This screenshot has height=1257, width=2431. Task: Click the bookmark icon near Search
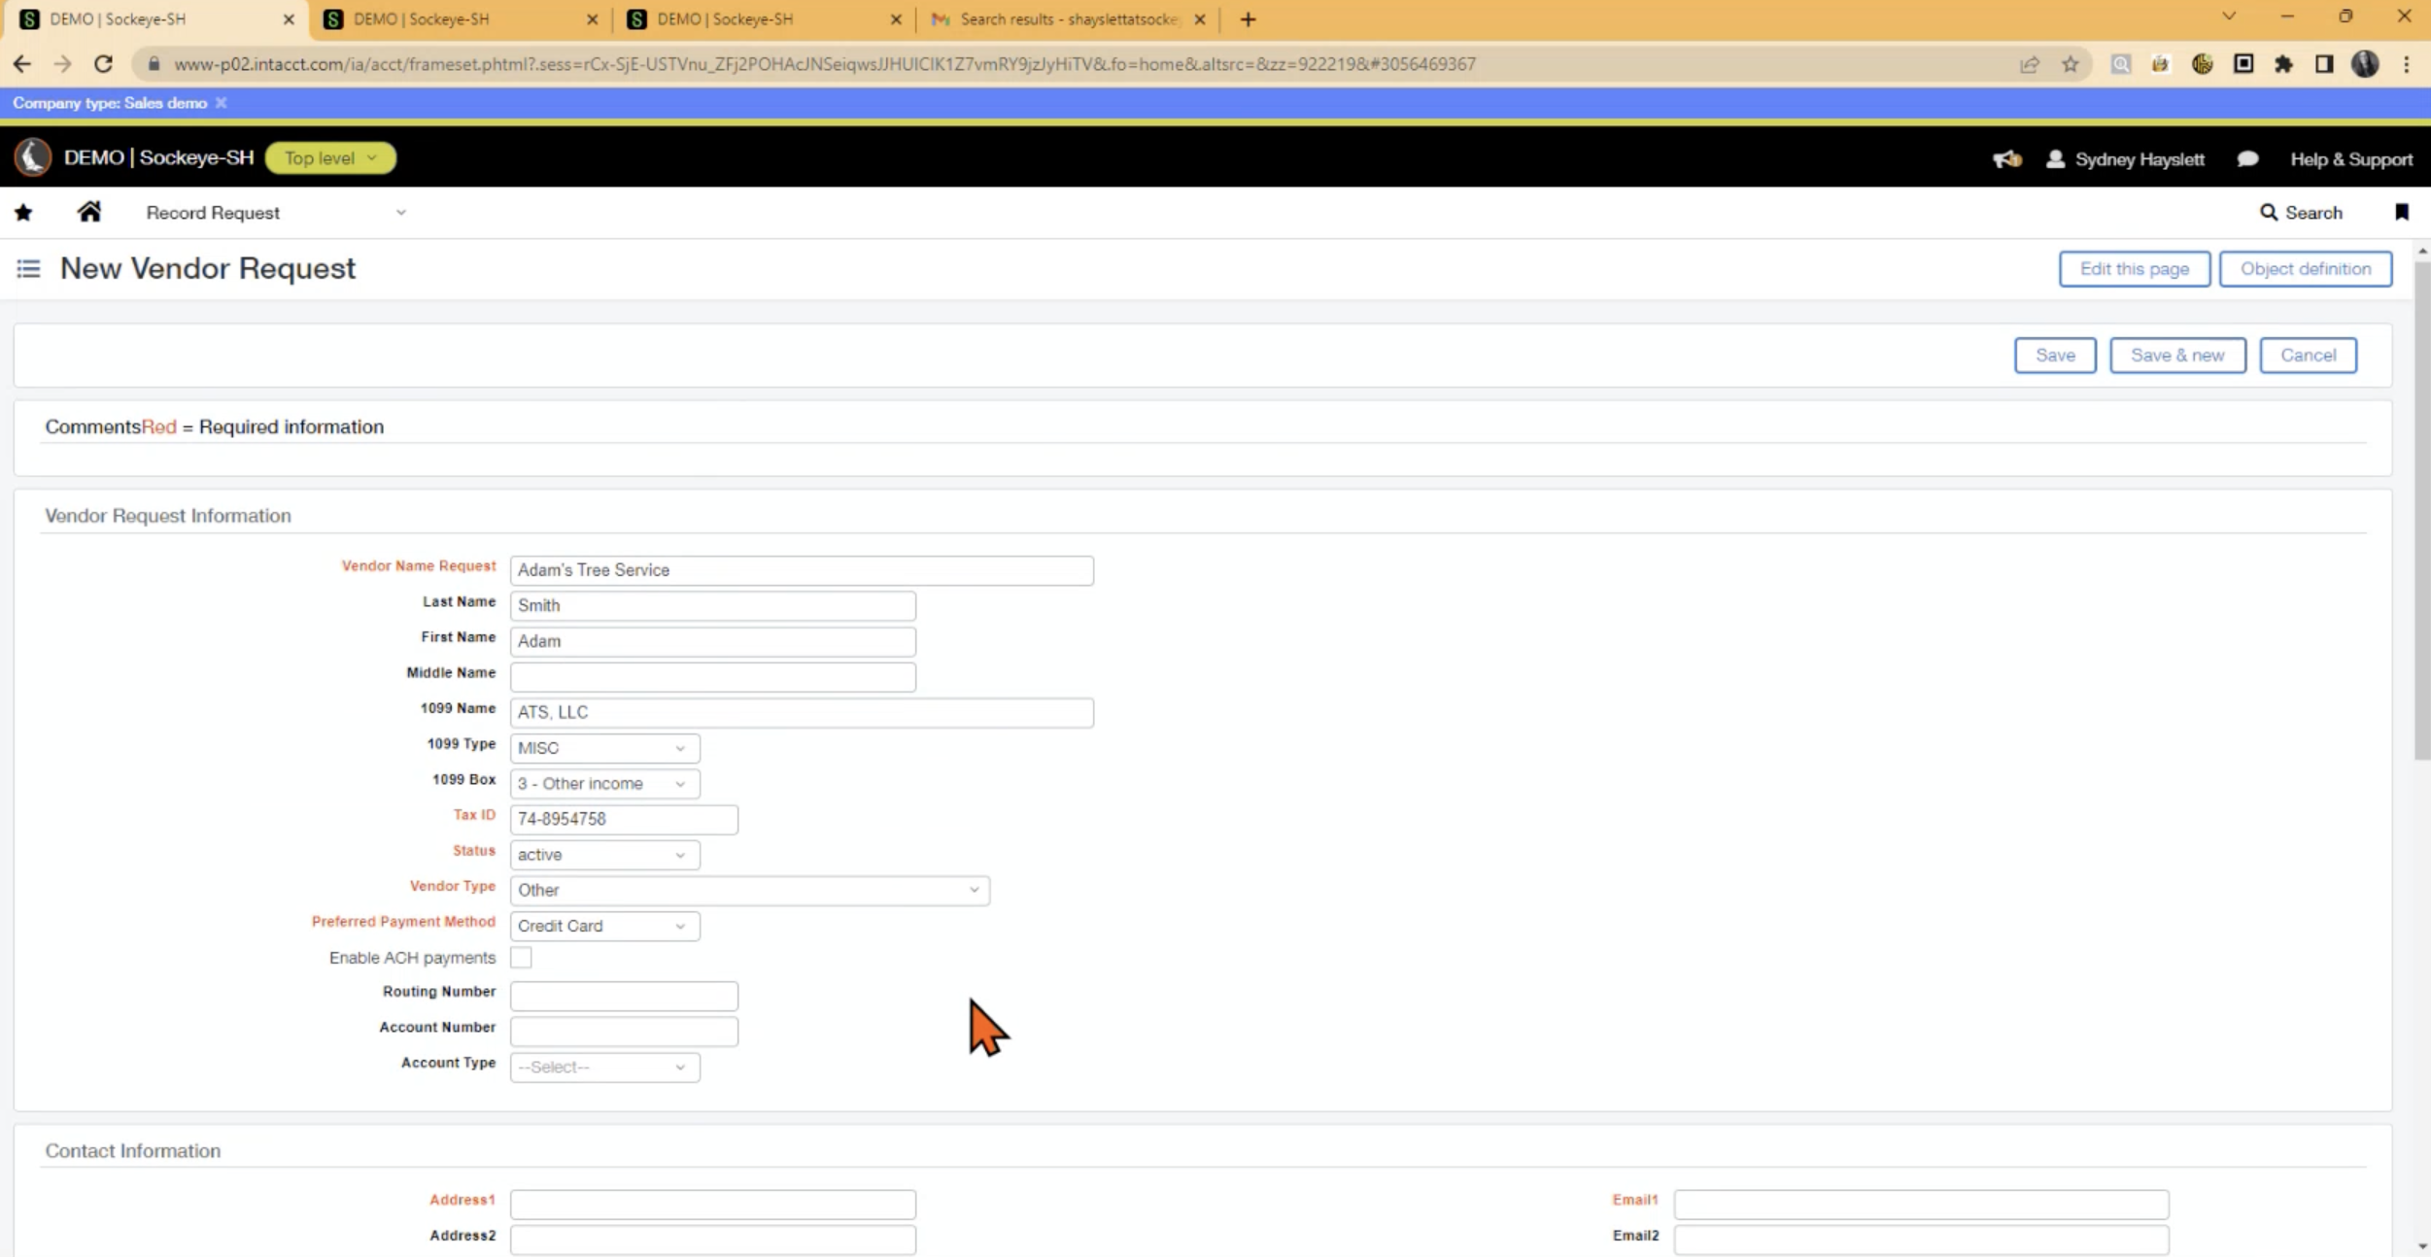[x=2402, y=213]
